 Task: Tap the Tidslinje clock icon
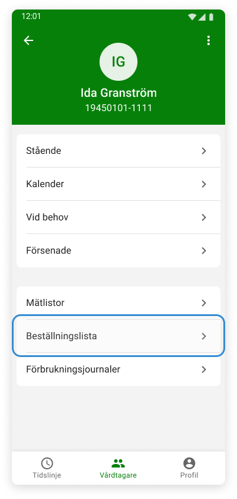pyautogui.click(x=47, y=463)
